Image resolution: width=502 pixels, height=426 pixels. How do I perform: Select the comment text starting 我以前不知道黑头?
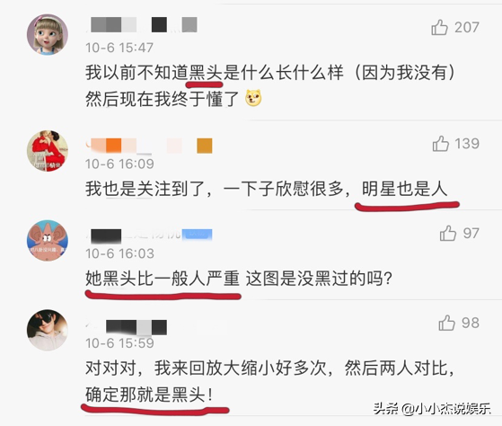(270, 85)
